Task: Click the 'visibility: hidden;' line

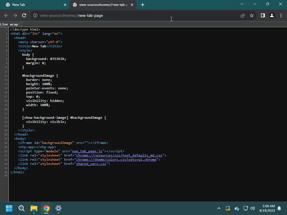Action: click(45, 101)
